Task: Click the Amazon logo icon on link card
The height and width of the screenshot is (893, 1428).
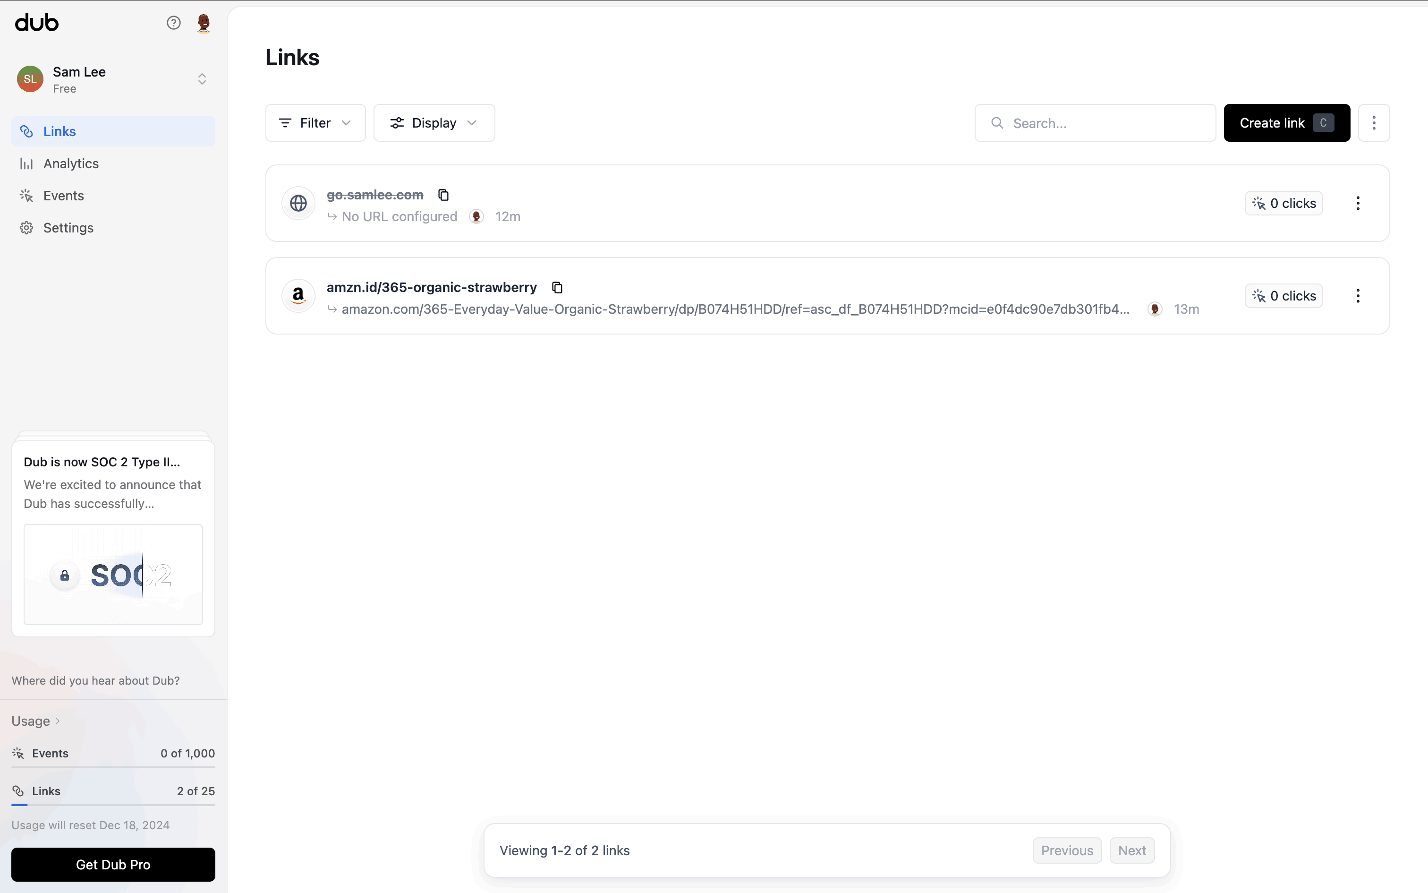Action: tap(298, 296)
